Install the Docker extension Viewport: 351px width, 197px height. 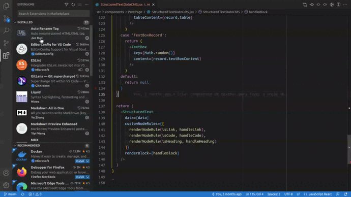80,161
